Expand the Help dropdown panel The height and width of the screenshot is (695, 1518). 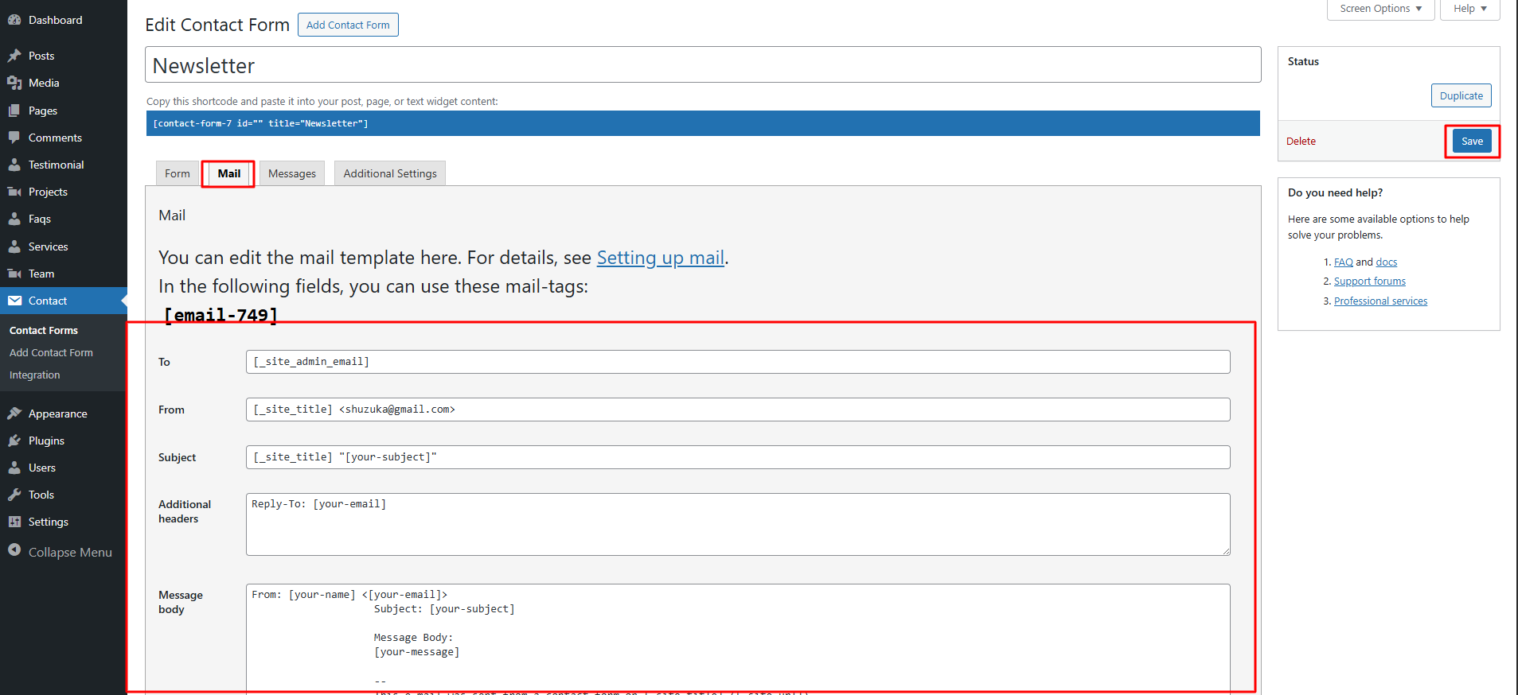tap(1469, 9)
